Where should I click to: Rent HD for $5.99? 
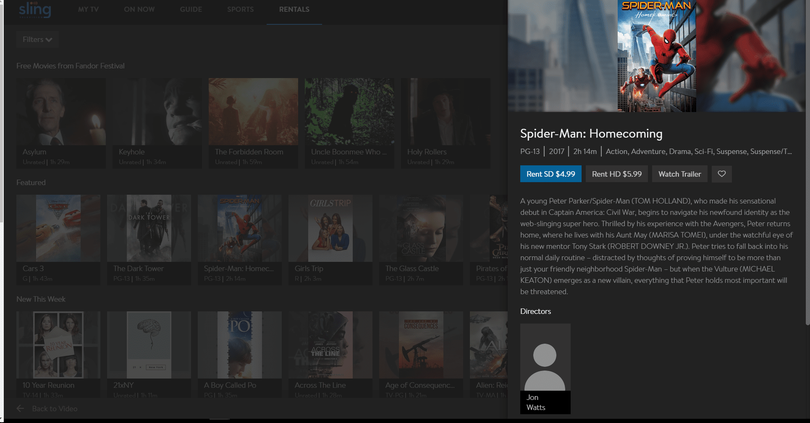pos(617,174)
